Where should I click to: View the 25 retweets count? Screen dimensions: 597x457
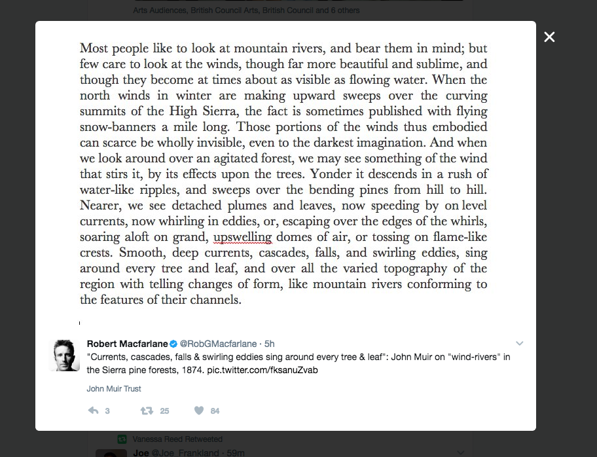[x=164, y=411]
